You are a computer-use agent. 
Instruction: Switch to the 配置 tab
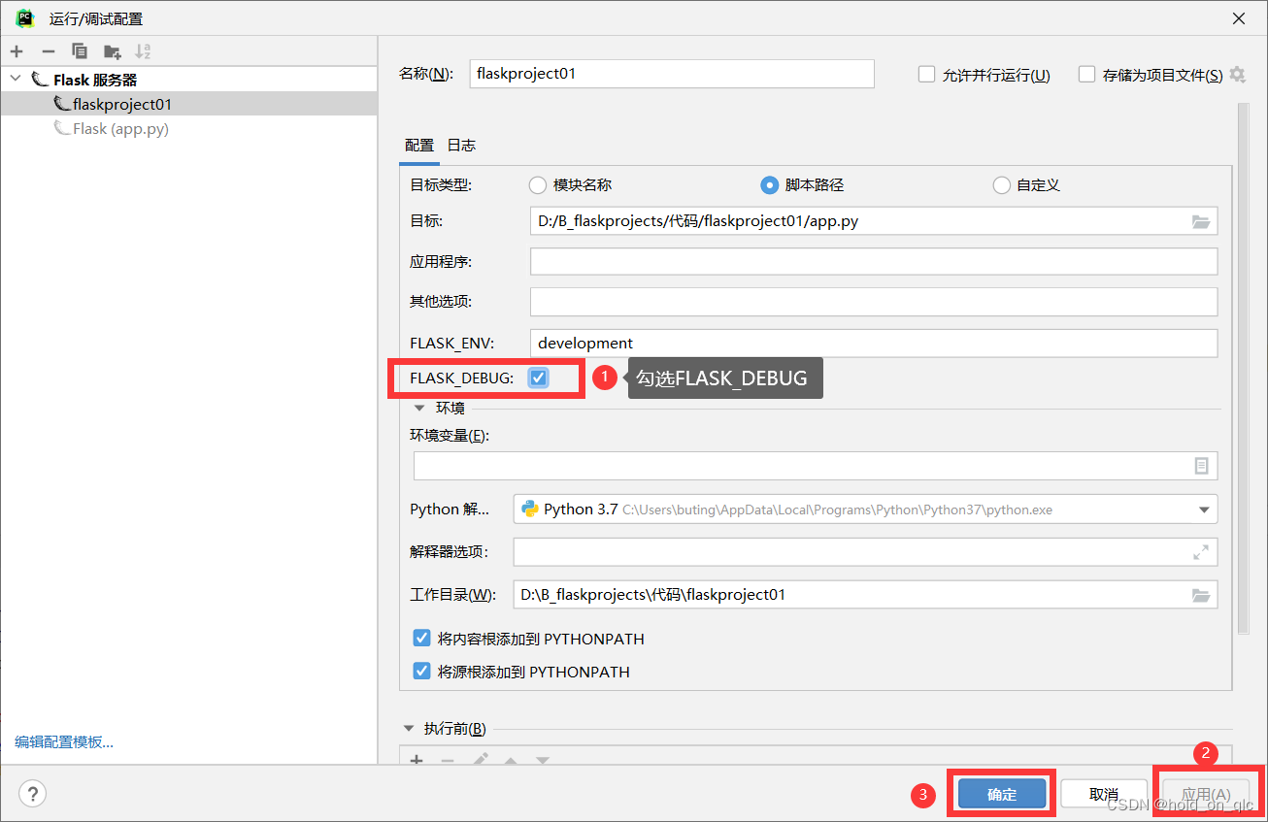[419, 146]
